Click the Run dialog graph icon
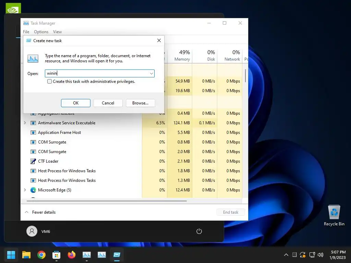This screenshot has width=351, height=263. click(33, 58)
